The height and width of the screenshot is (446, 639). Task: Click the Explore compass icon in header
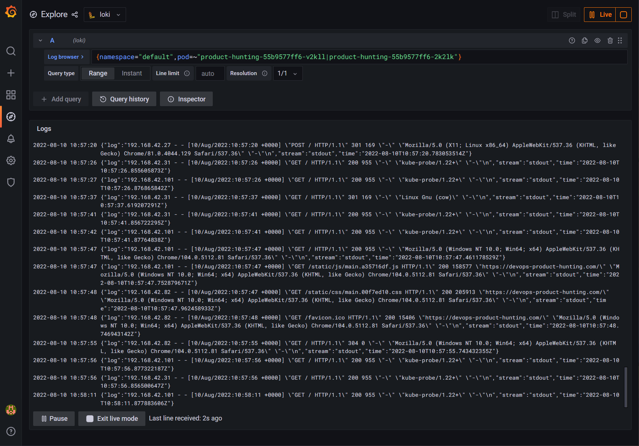tap(33, 15)
